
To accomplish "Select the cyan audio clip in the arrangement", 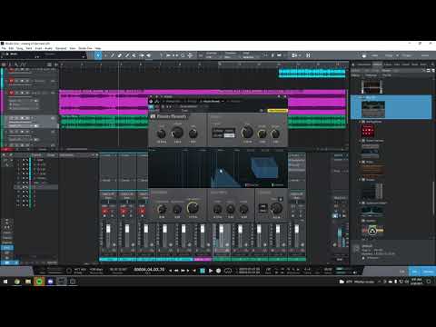I will [x=312, y=73].
